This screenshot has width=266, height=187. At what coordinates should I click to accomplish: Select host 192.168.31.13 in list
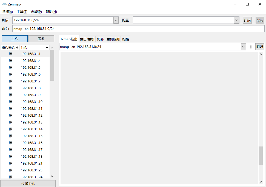25,122
